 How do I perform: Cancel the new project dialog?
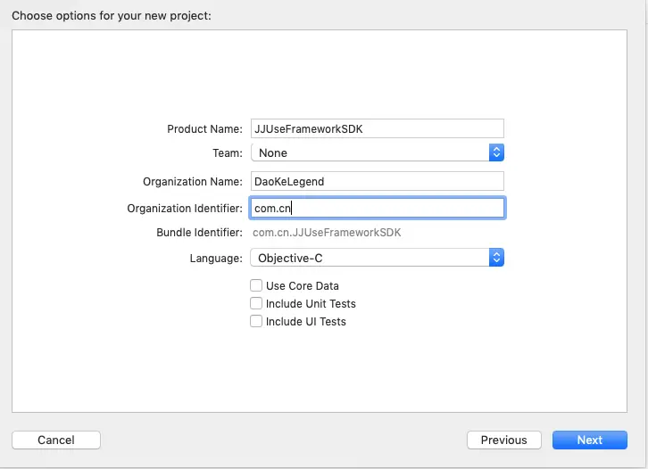point(56,440)
